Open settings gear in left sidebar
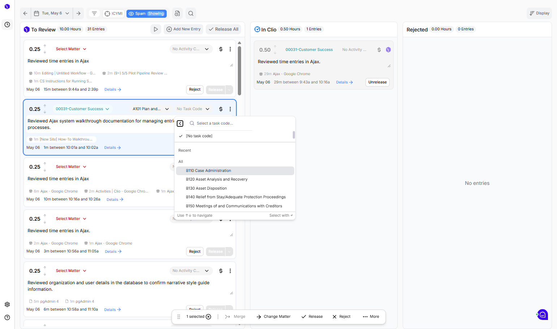557x329 pixels. (x=7, y=304)
